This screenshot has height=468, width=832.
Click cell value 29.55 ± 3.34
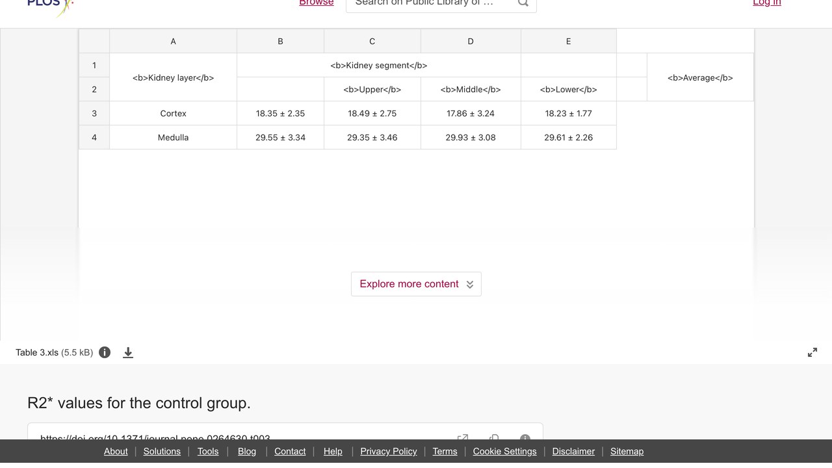click(x=280, y=137)
